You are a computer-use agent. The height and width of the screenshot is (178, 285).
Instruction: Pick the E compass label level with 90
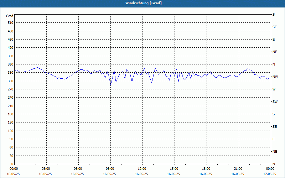click(274, 139)
